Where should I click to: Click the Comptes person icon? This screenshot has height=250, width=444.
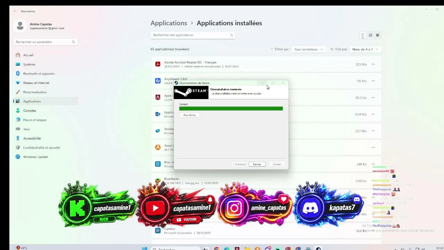[x=18, y=110]
